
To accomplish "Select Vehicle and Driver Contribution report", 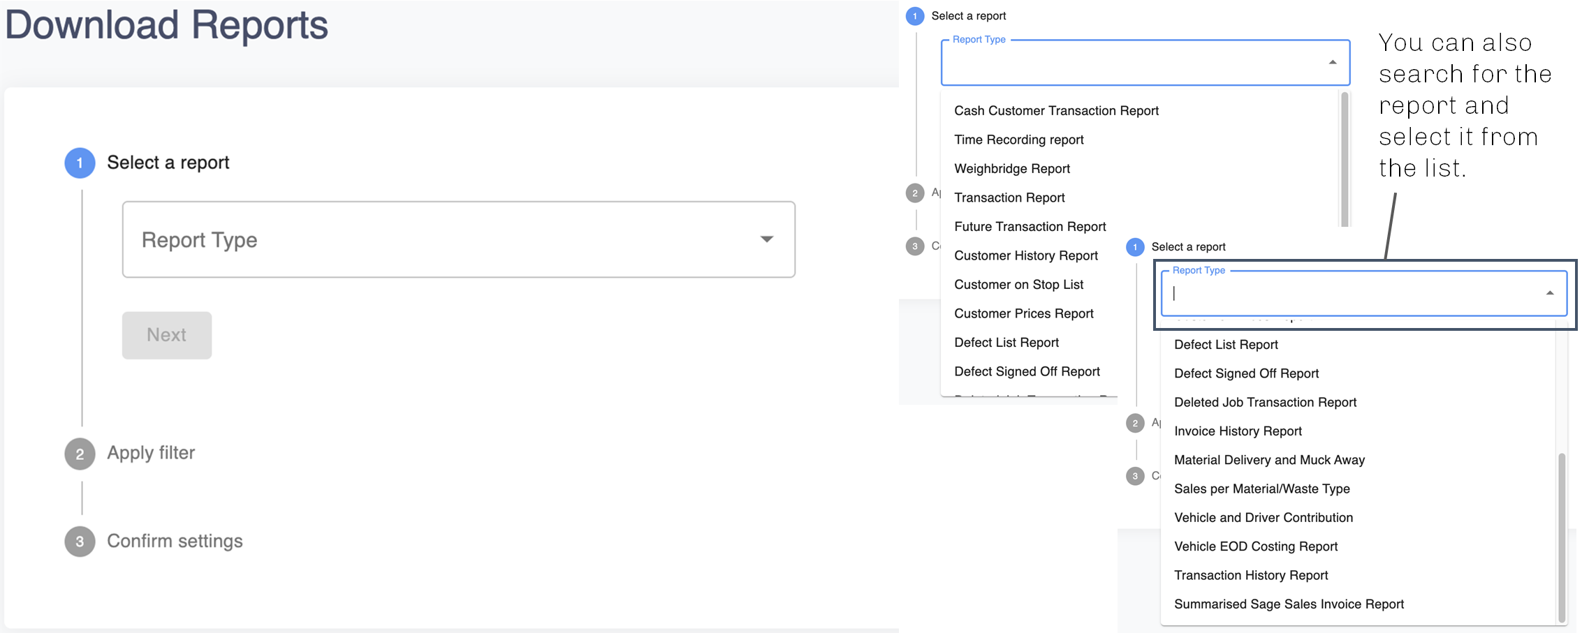I will (x=1263, y=517).
